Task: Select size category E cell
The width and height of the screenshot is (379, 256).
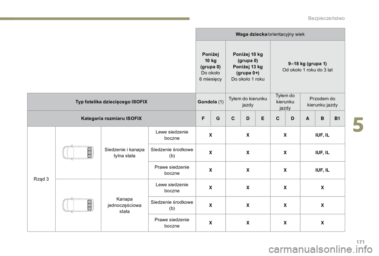Action: coord(263,118)
